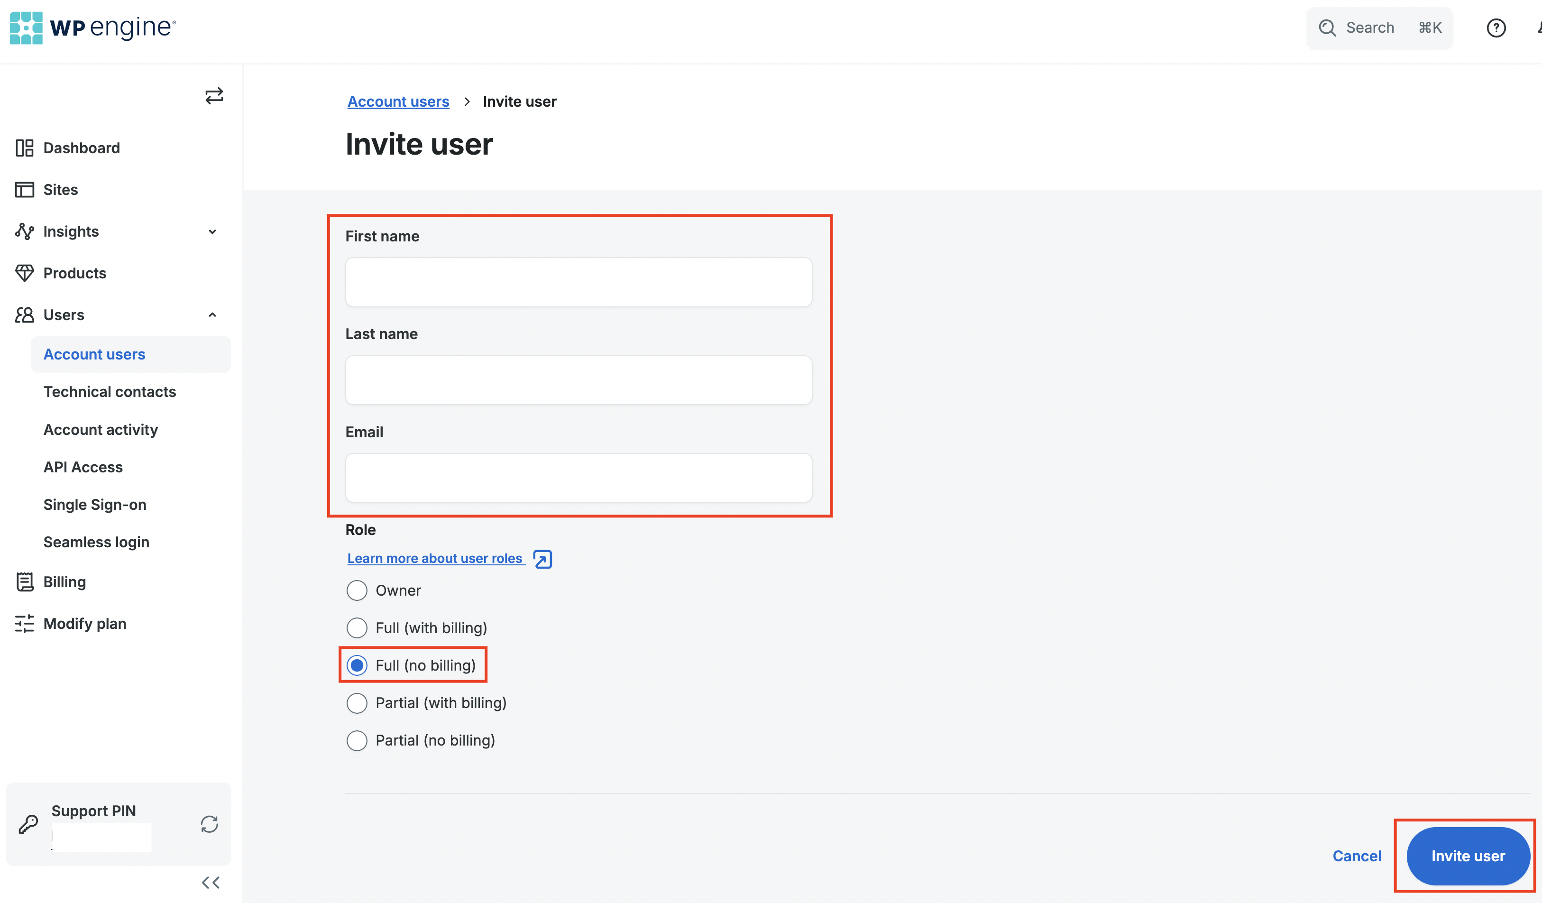This screenshot has height=903, width=1542.
Task: Click the Modify plan sliders icon
Action: (25, 623)
